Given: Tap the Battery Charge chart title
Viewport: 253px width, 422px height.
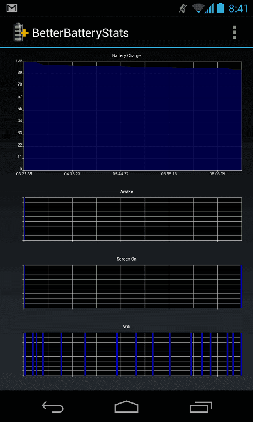Looking at the screenshot, I should 126,56.
